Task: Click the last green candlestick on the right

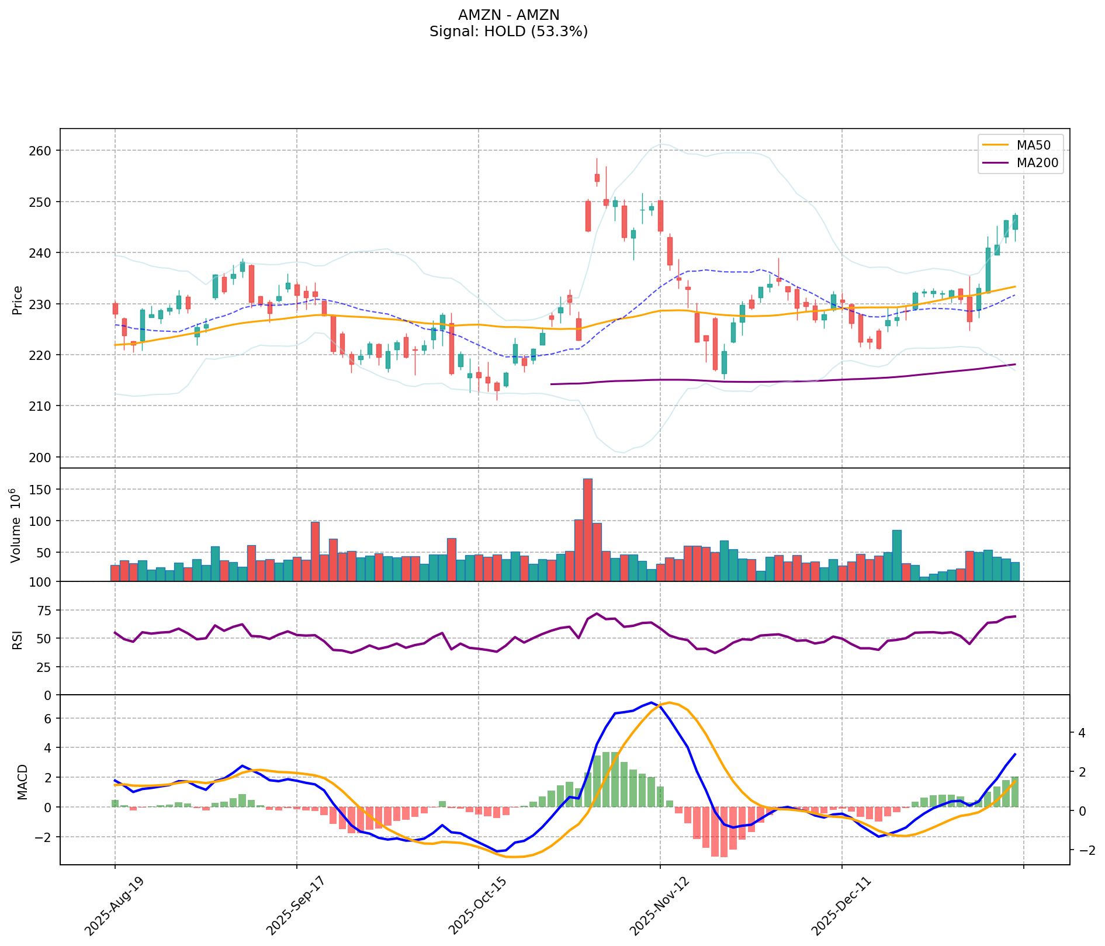Action: [1015, 223]
